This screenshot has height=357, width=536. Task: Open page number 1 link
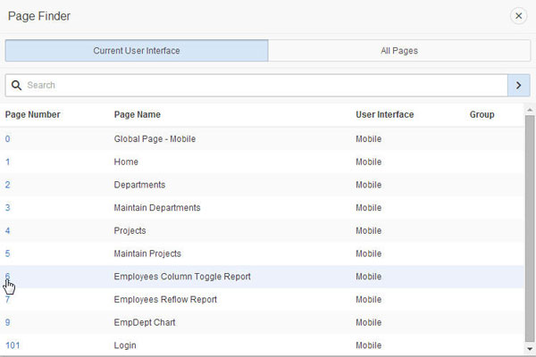tap(8, 162)
